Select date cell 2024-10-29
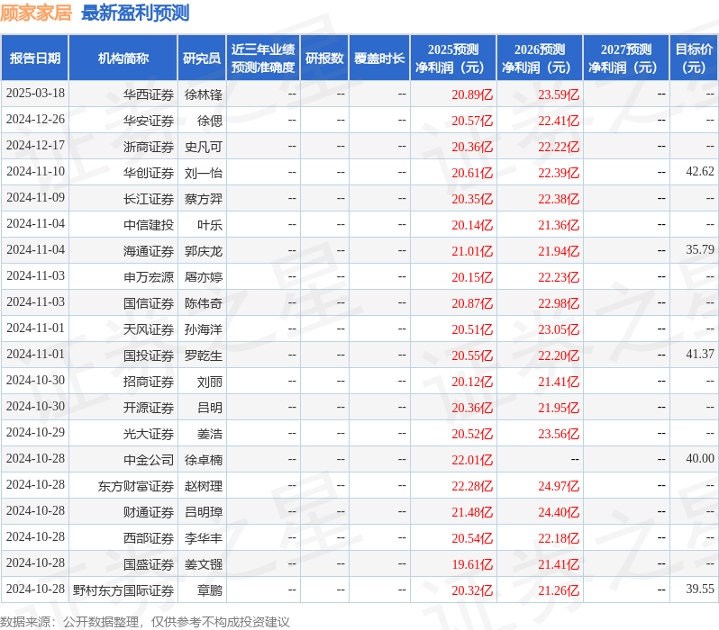Viewport: 719px width, 630px height. 35,433
